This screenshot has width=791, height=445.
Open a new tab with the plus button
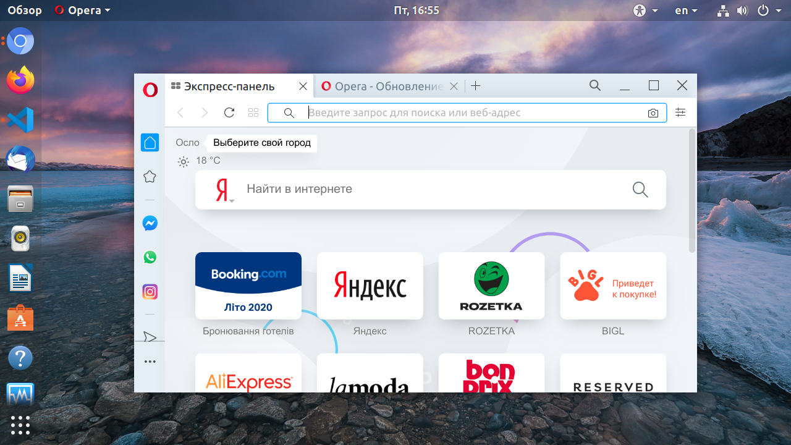click(x=475, y=86)
